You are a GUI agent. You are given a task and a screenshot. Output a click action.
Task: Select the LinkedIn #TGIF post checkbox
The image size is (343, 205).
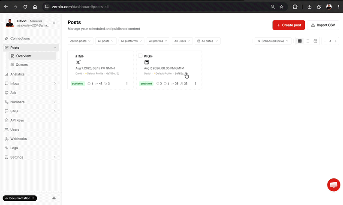coord(140,56)
